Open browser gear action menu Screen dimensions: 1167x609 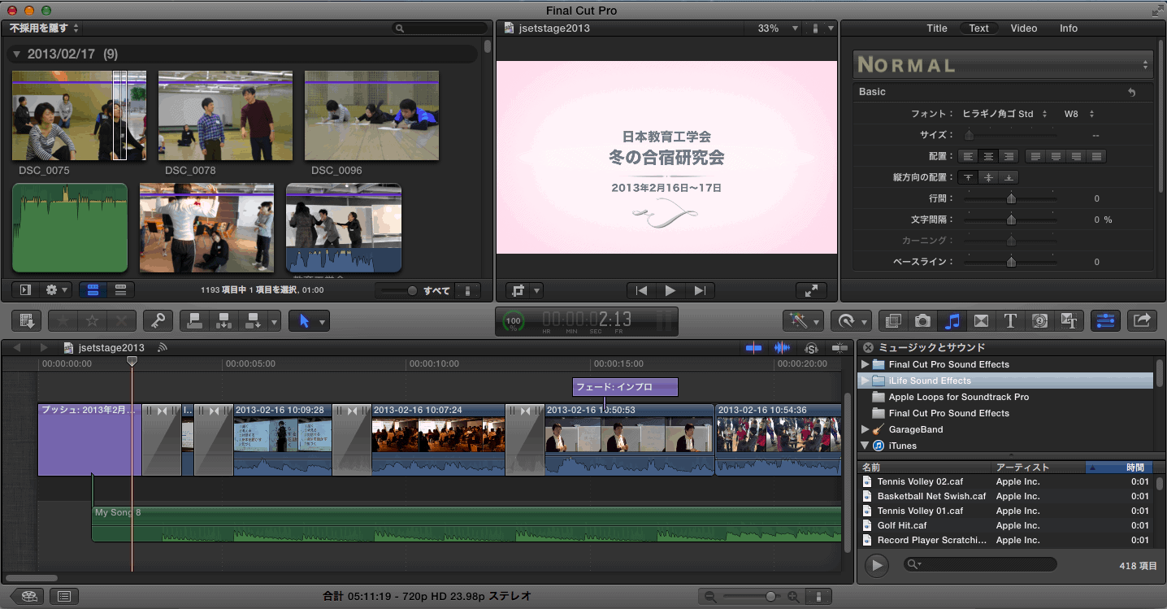tap(57, 290)
